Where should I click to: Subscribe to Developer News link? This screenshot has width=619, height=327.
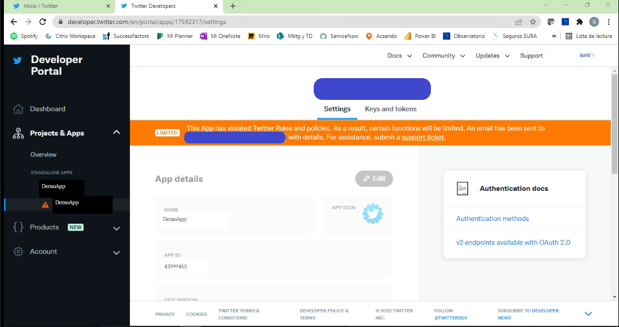(x=528, y=314)
